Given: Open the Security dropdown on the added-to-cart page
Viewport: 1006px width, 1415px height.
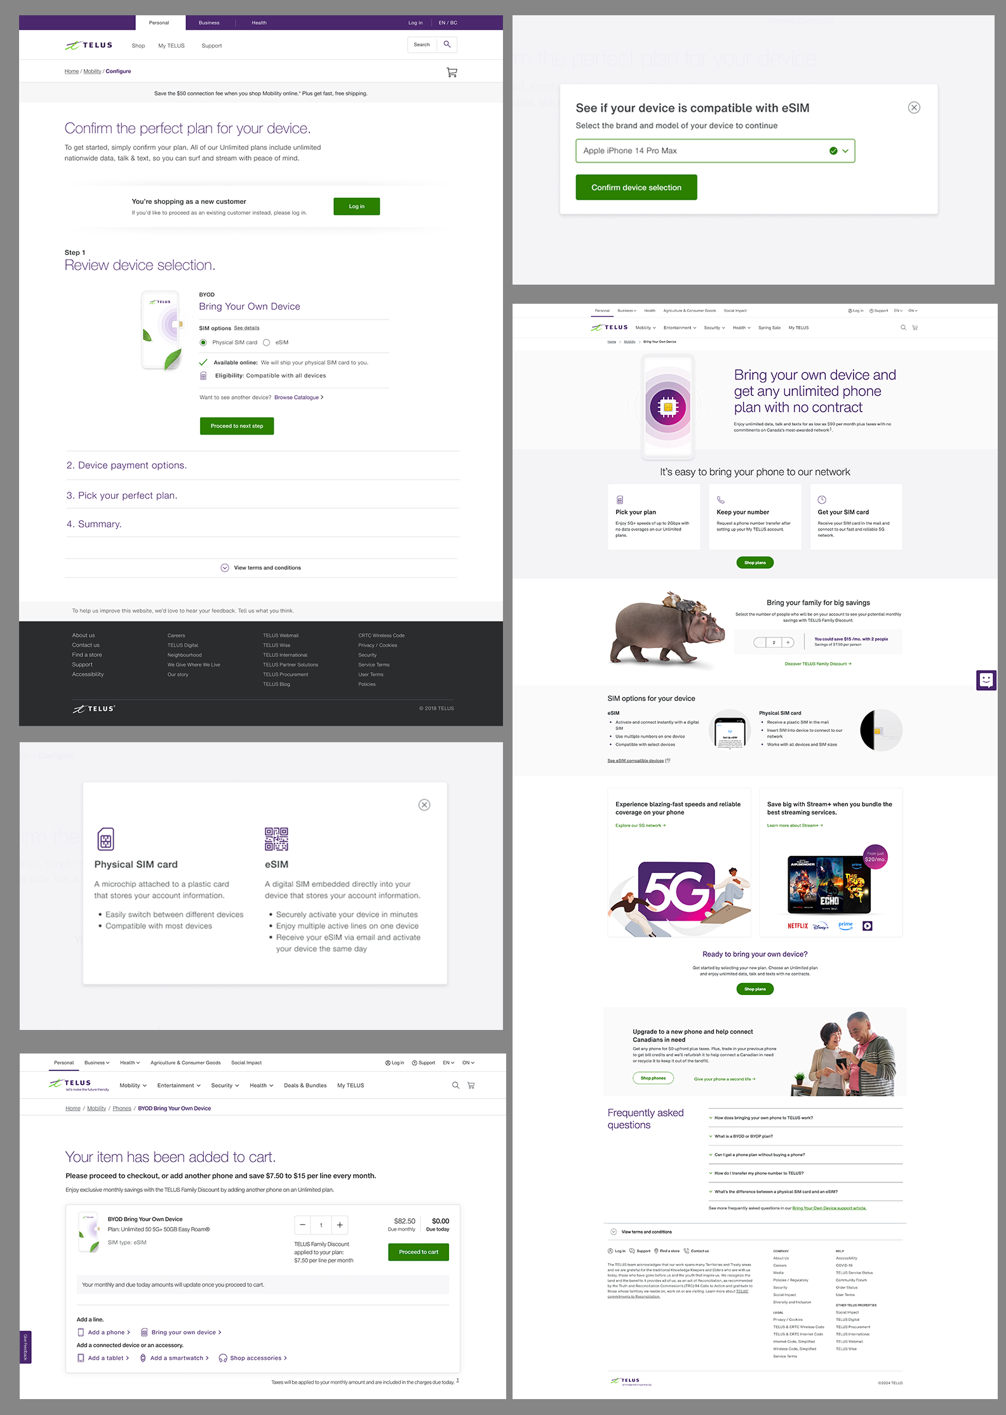Looking at the screenshot, I should 225,1085.
